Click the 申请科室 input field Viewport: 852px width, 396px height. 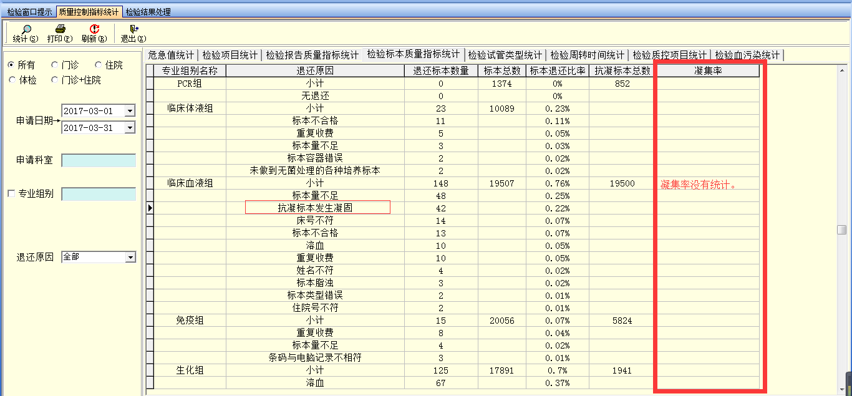pyautogui.click(x=99, y=160)
